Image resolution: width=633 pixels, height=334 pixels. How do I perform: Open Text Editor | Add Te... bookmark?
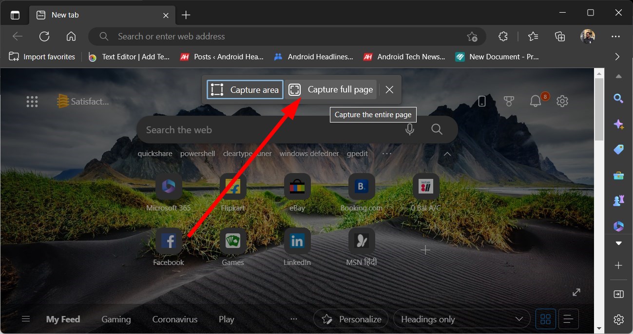click(130, 57)
